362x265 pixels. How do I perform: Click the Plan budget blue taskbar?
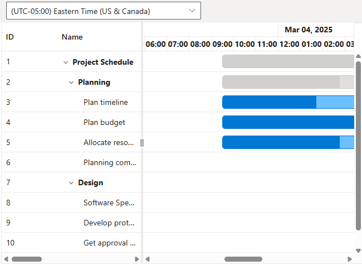pyautogui.click(x=288, y=122)
